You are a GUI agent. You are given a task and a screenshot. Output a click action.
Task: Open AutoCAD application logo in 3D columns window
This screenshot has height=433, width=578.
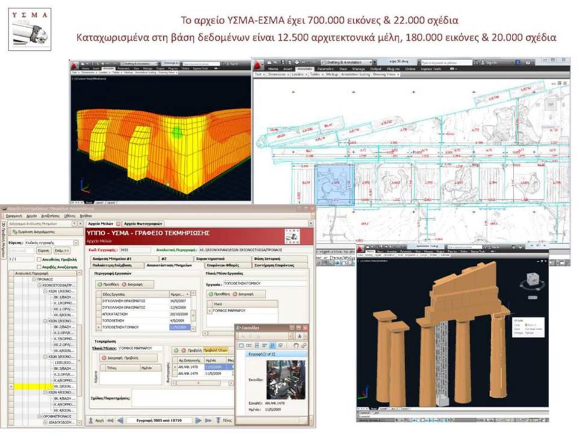pyautogui.click(x=360, y=249)
